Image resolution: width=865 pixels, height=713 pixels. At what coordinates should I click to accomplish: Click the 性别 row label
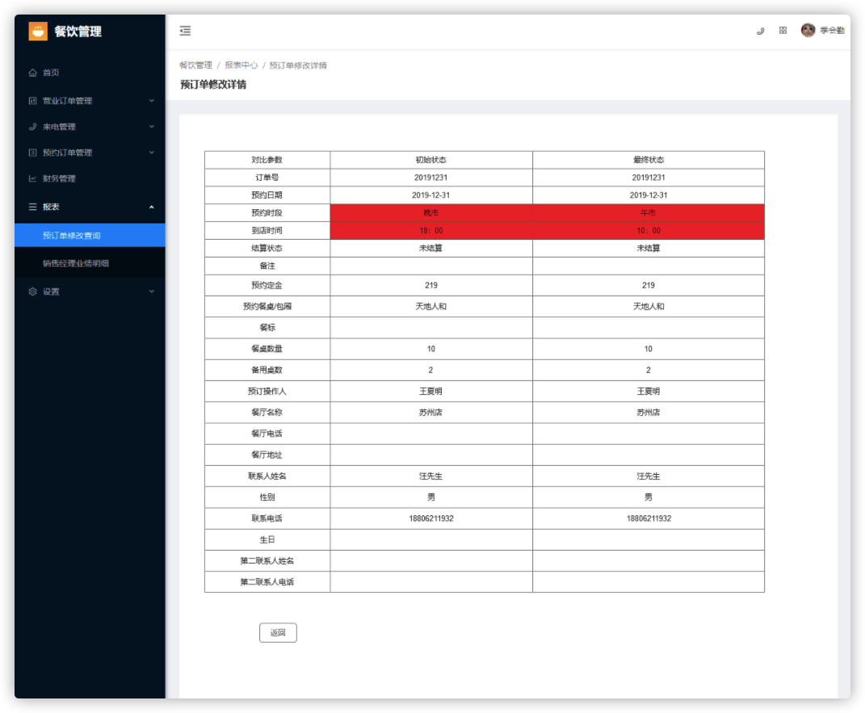(x=267, y=497)
